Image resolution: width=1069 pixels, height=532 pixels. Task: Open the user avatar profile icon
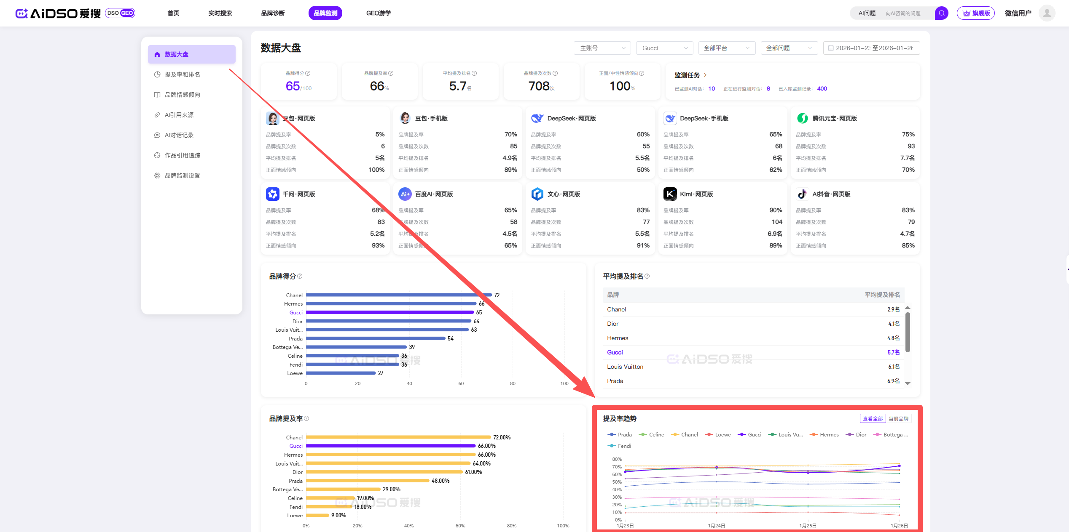[x=1047, y=13]
